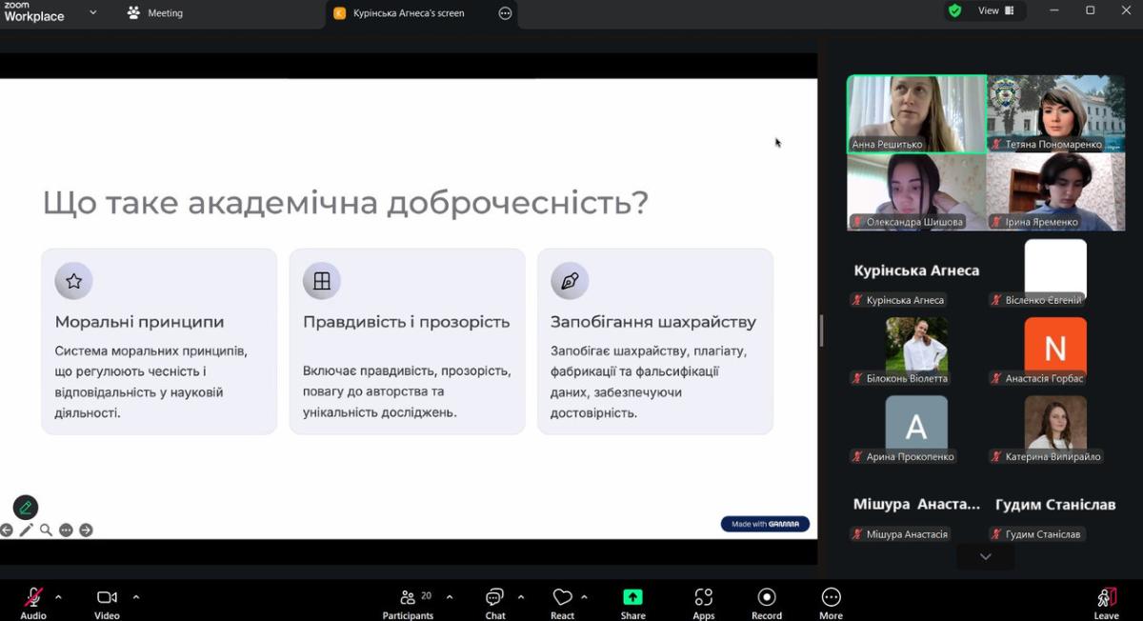Viewport: 1143px width, 621px height.
Task: Open the More options menu
Action: (831, 603)
